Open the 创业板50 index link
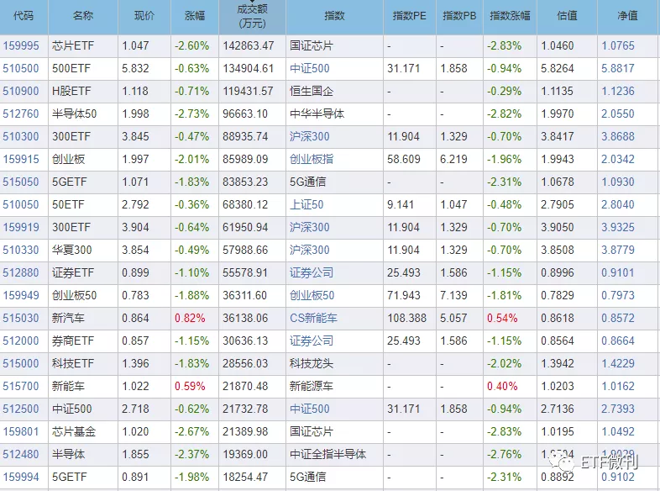 (312, 295)
